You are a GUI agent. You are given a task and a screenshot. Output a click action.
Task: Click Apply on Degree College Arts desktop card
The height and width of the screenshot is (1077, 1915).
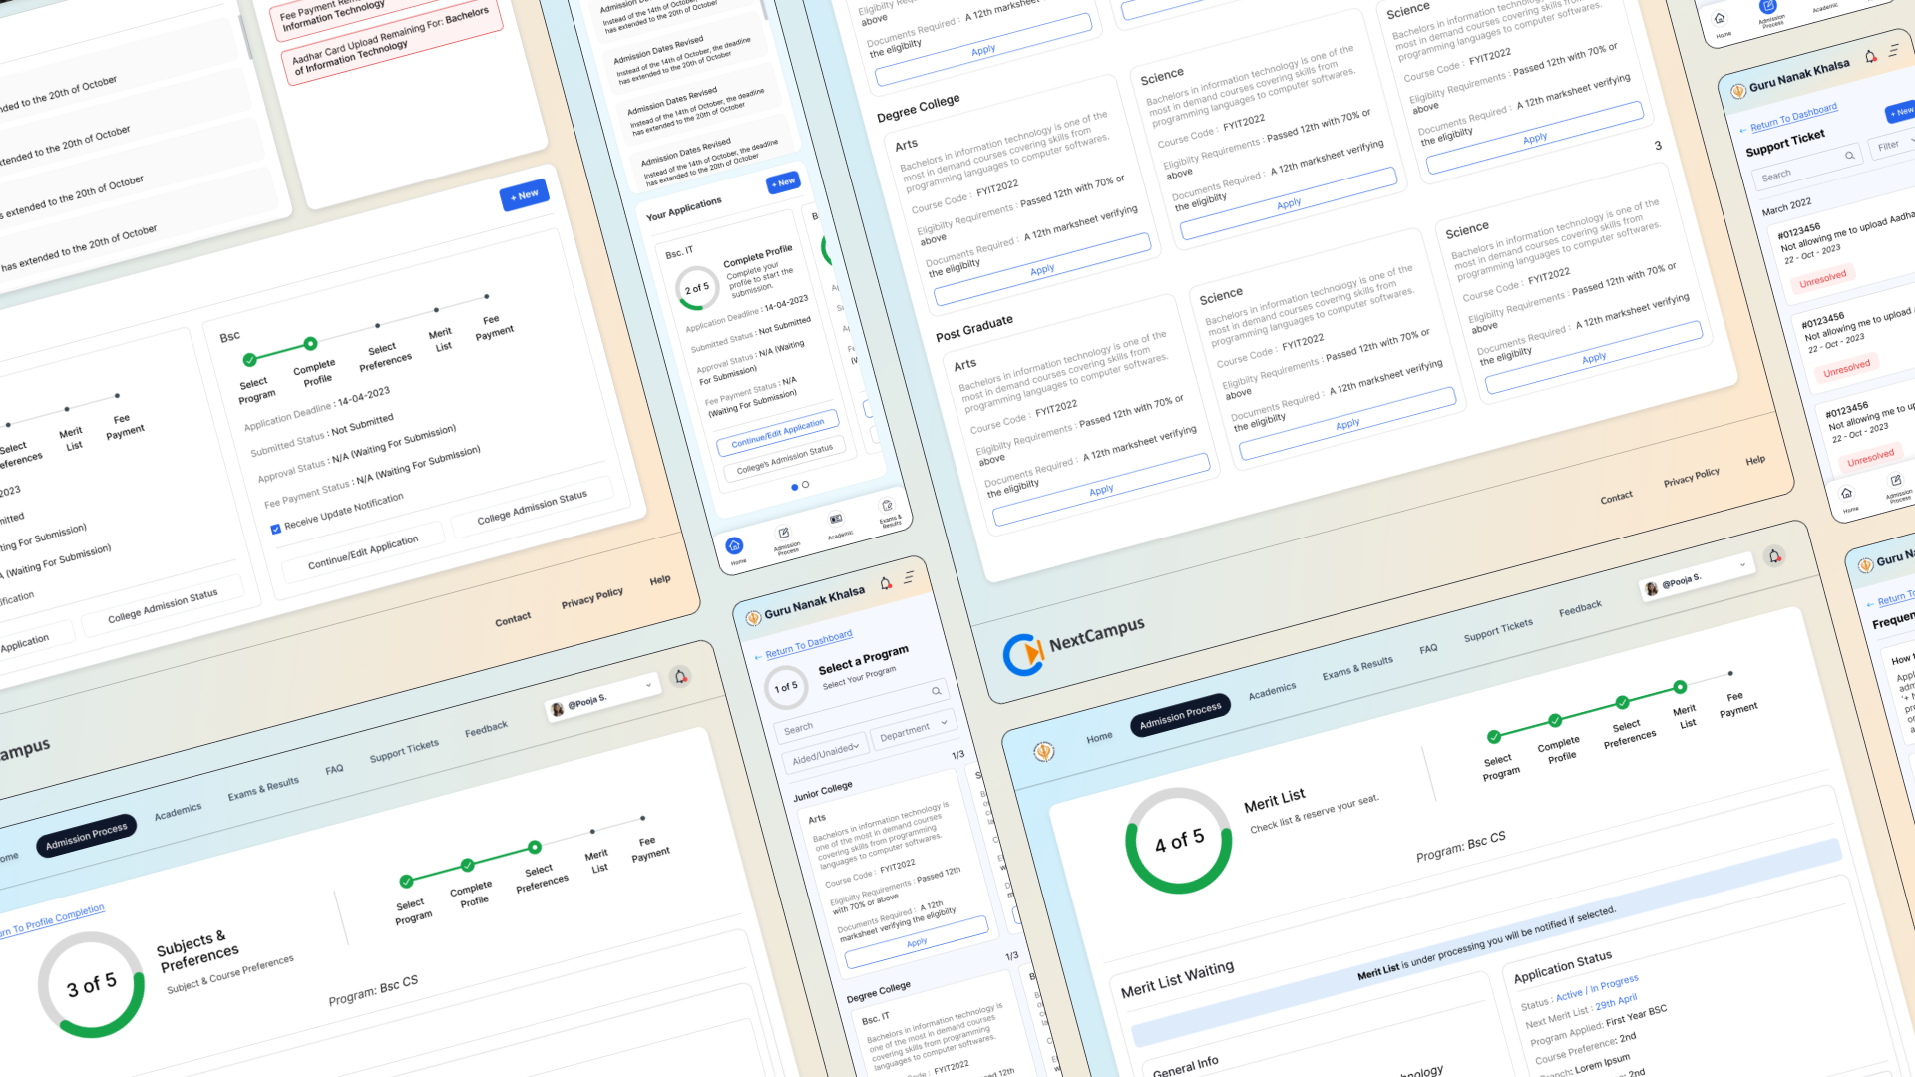point(1042,270)
